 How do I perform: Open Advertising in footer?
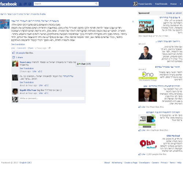click(x=117, y=163)
